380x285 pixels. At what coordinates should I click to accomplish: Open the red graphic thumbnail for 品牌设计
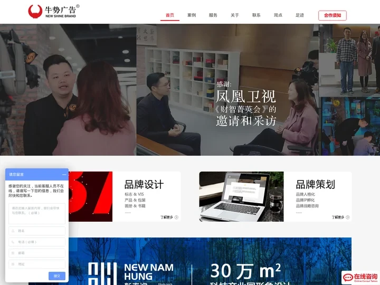tap(90, 196)
